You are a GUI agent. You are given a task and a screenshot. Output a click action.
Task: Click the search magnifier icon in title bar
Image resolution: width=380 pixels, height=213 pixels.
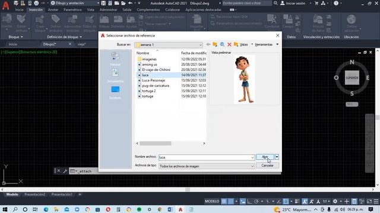point(275,3)
